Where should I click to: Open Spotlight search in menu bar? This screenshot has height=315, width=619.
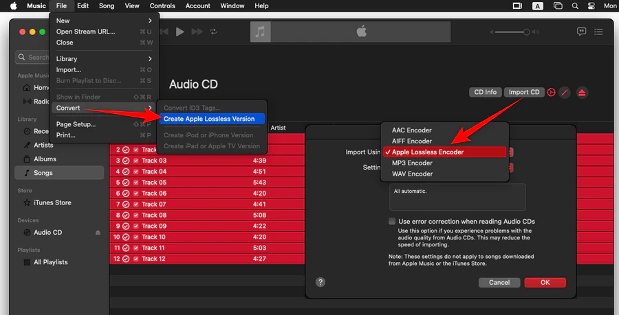pos(575,5)
